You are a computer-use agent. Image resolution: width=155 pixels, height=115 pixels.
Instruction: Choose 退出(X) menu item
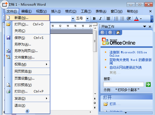[x=27, y=105]
